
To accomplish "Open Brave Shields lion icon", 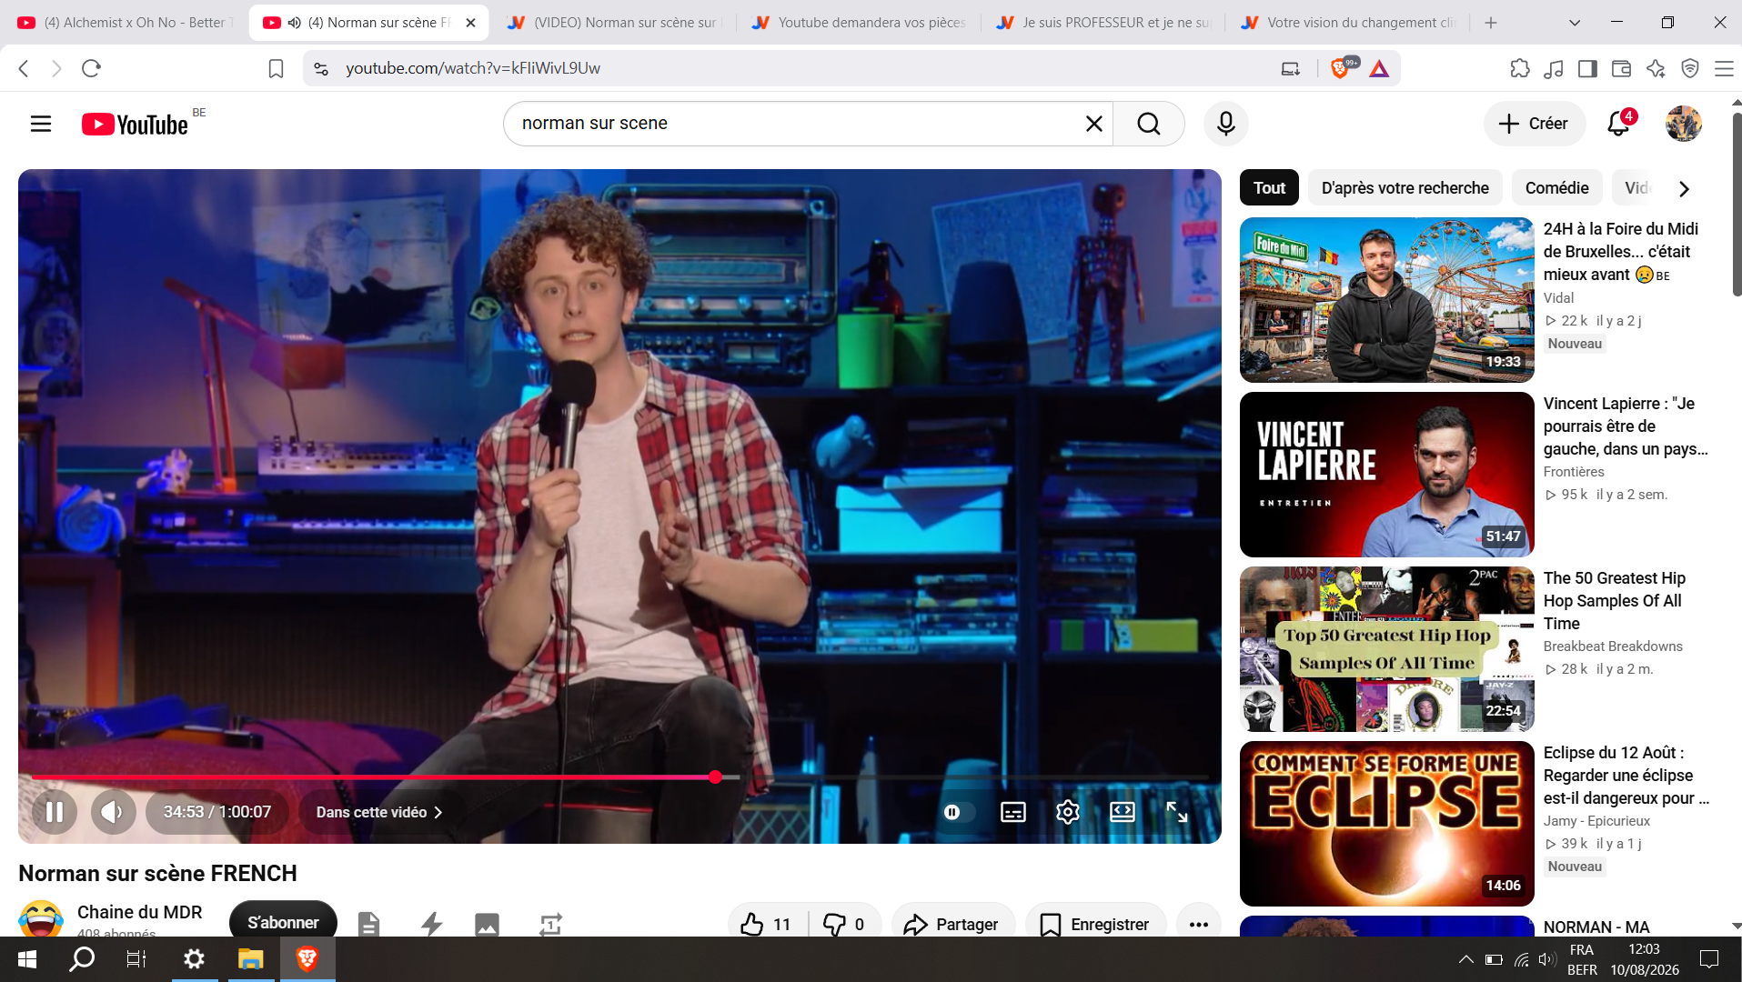I will point(1341,68).
